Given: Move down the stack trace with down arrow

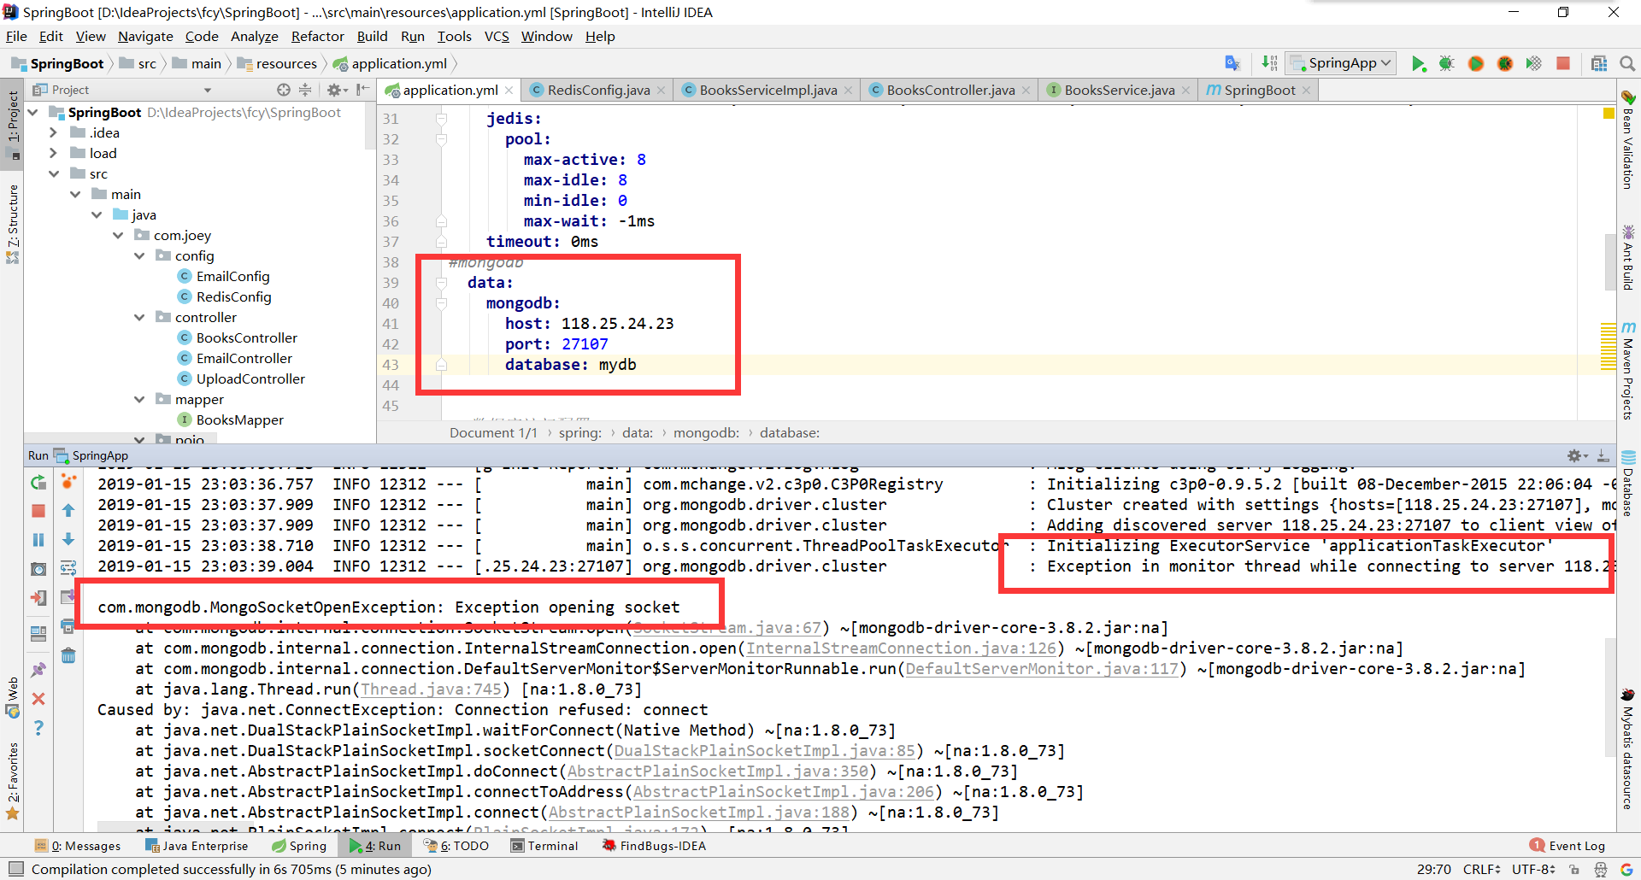Looking at the screenshot, I should pyautogui.click(x=68, y=540).
